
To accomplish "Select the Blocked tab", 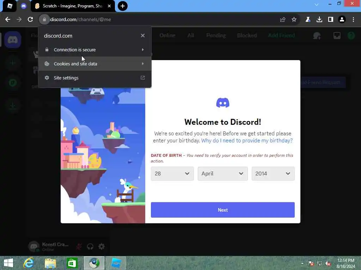I will [x=247, y=36].
